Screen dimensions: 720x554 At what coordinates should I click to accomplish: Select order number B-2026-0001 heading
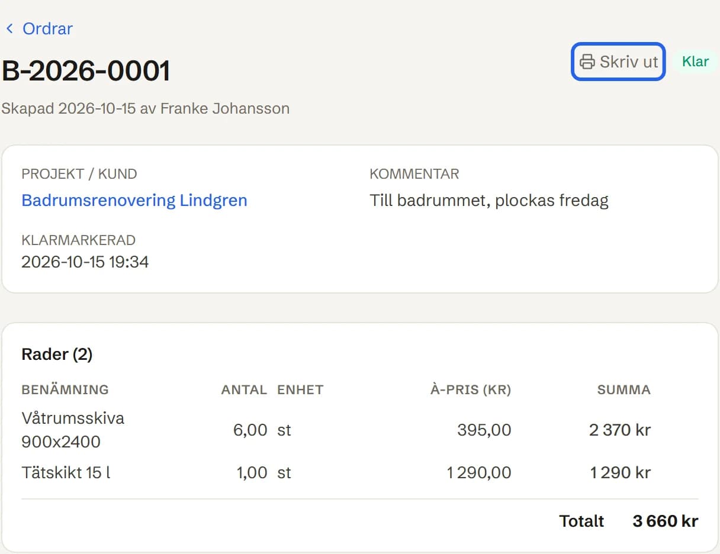[x=86, y=71]
